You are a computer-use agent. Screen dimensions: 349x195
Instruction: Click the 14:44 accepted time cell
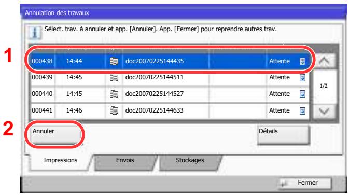(74, 61)
